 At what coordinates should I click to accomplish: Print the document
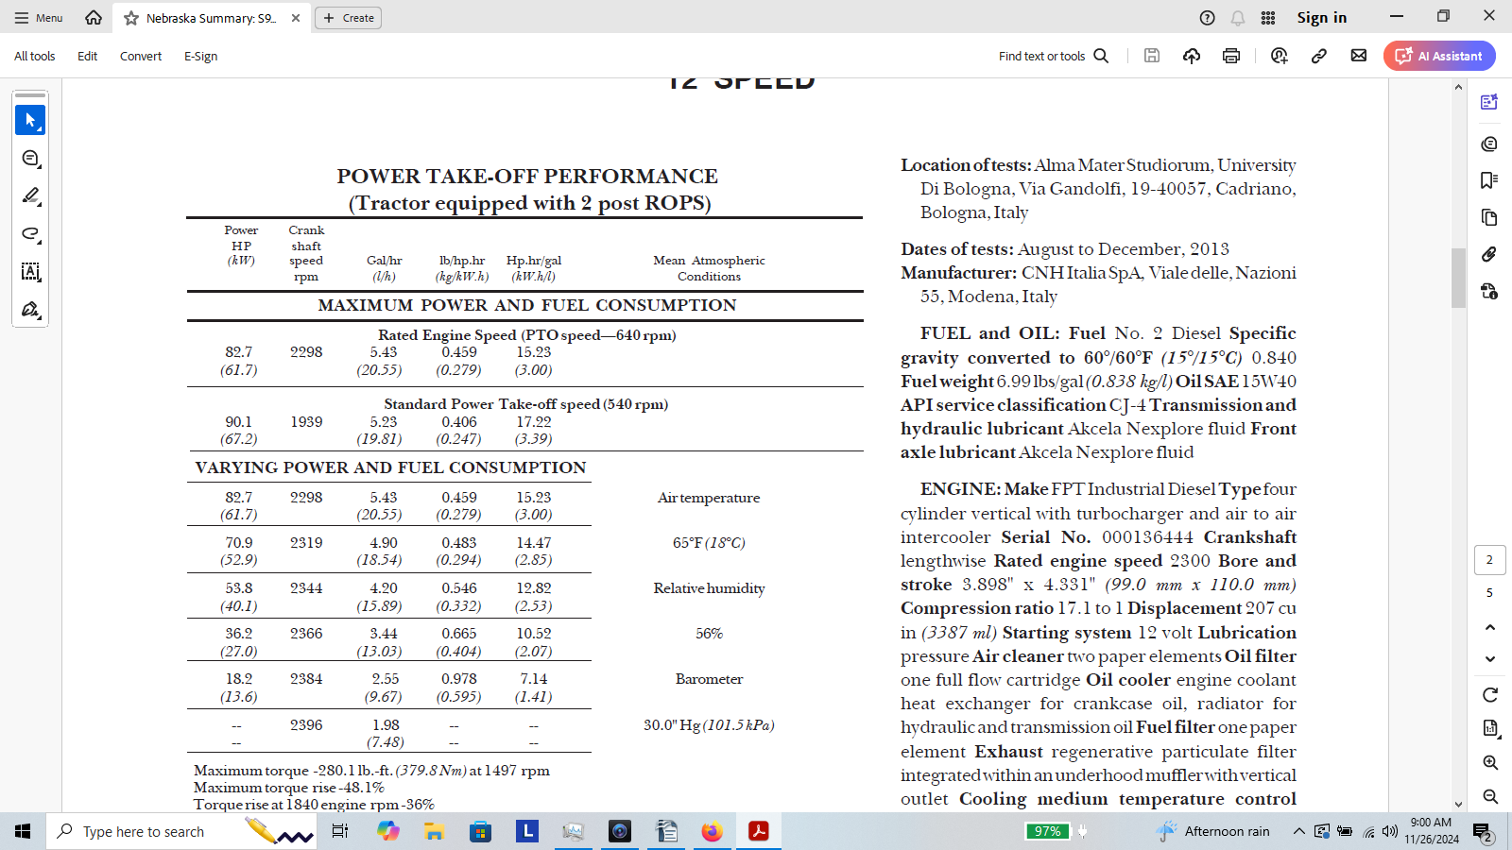click(1231, 56)
